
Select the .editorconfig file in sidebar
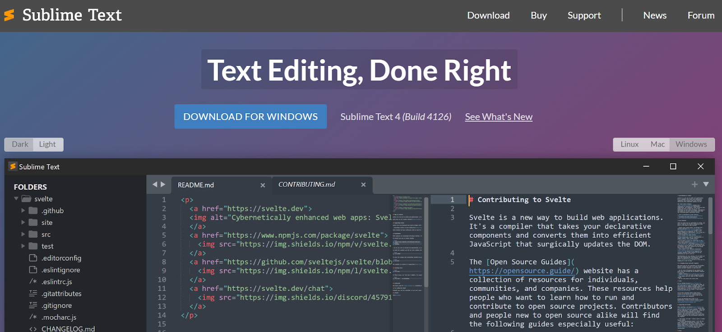[61, 258]
